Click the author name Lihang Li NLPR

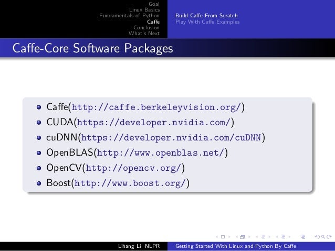click(139, 246)
